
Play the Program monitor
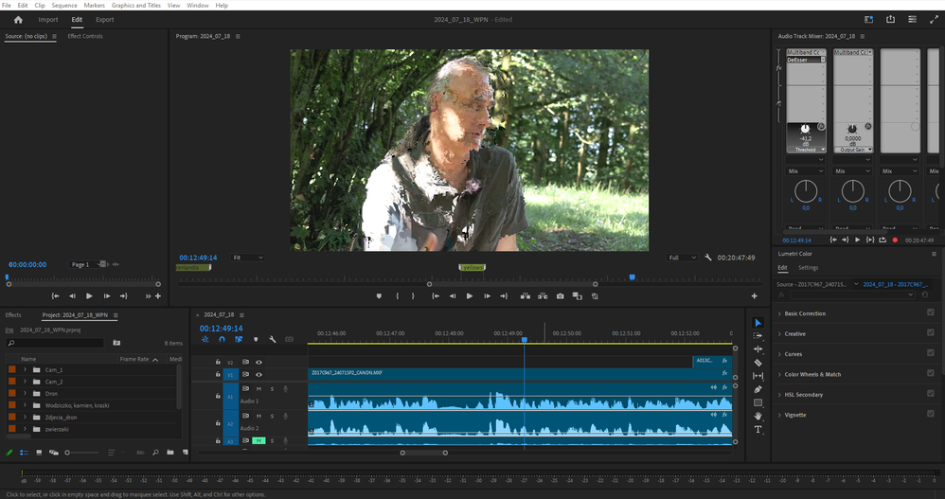tap(470, 296)
